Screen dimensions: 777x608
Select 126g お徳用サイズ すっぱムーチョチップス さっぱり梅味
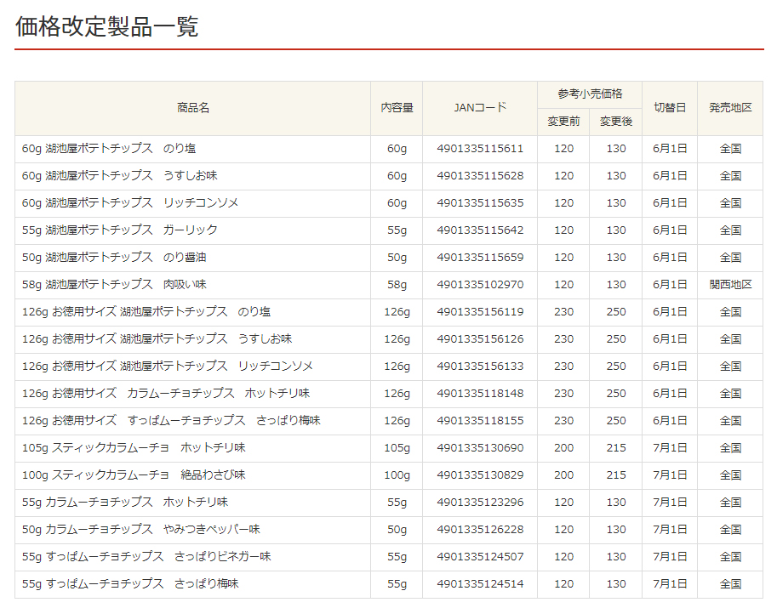coord(171,421)
